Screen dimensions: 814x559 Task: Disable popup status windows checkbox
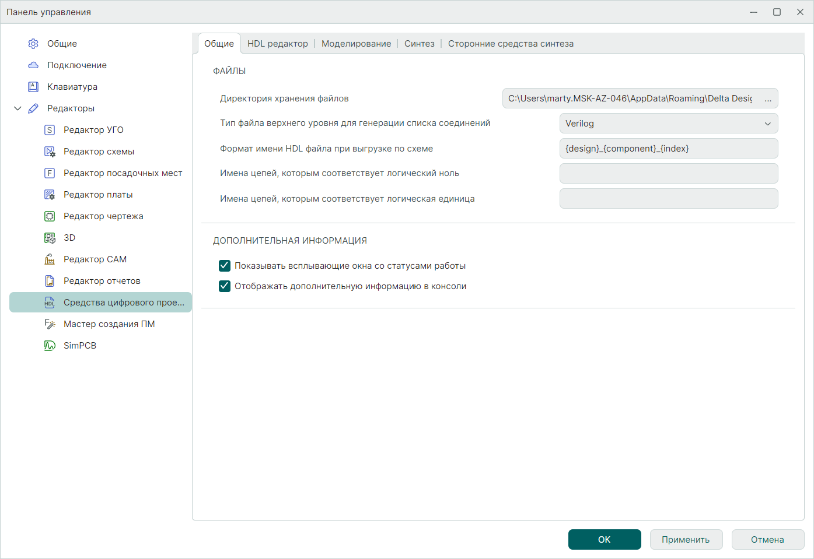pyautogui.click(x=225, y=266)
